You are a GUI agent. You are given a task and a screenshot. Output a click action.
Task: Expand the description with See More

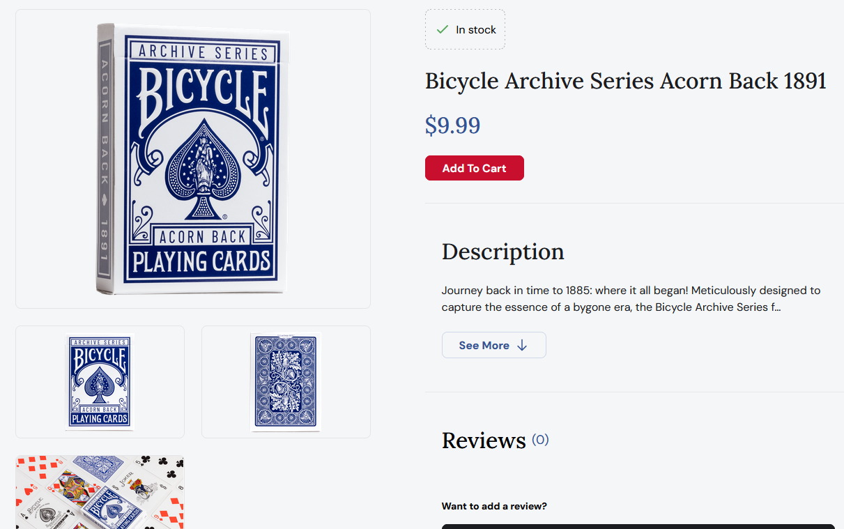(494, 346)
